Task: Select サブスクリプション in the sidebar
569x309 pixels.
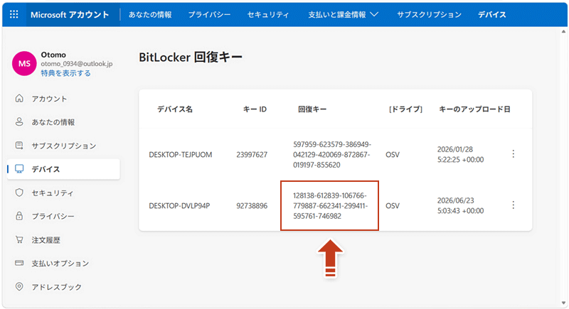Action: click(63, 146)
